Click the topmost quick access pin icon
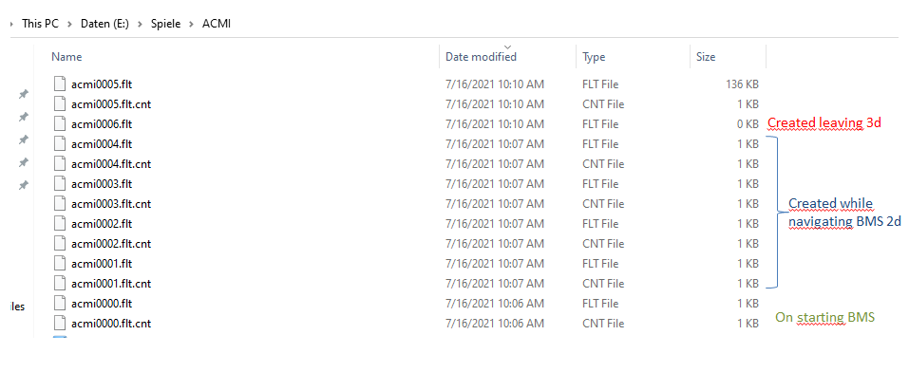909x391 pixels. coord(23,94)
